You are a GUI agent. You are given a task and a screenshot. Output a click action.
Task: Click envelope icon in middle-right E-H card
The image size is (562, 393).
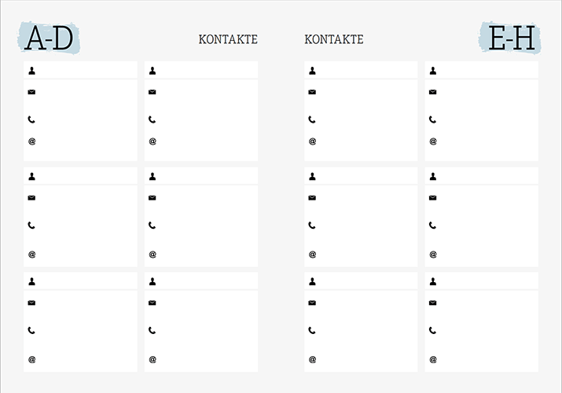432,198
